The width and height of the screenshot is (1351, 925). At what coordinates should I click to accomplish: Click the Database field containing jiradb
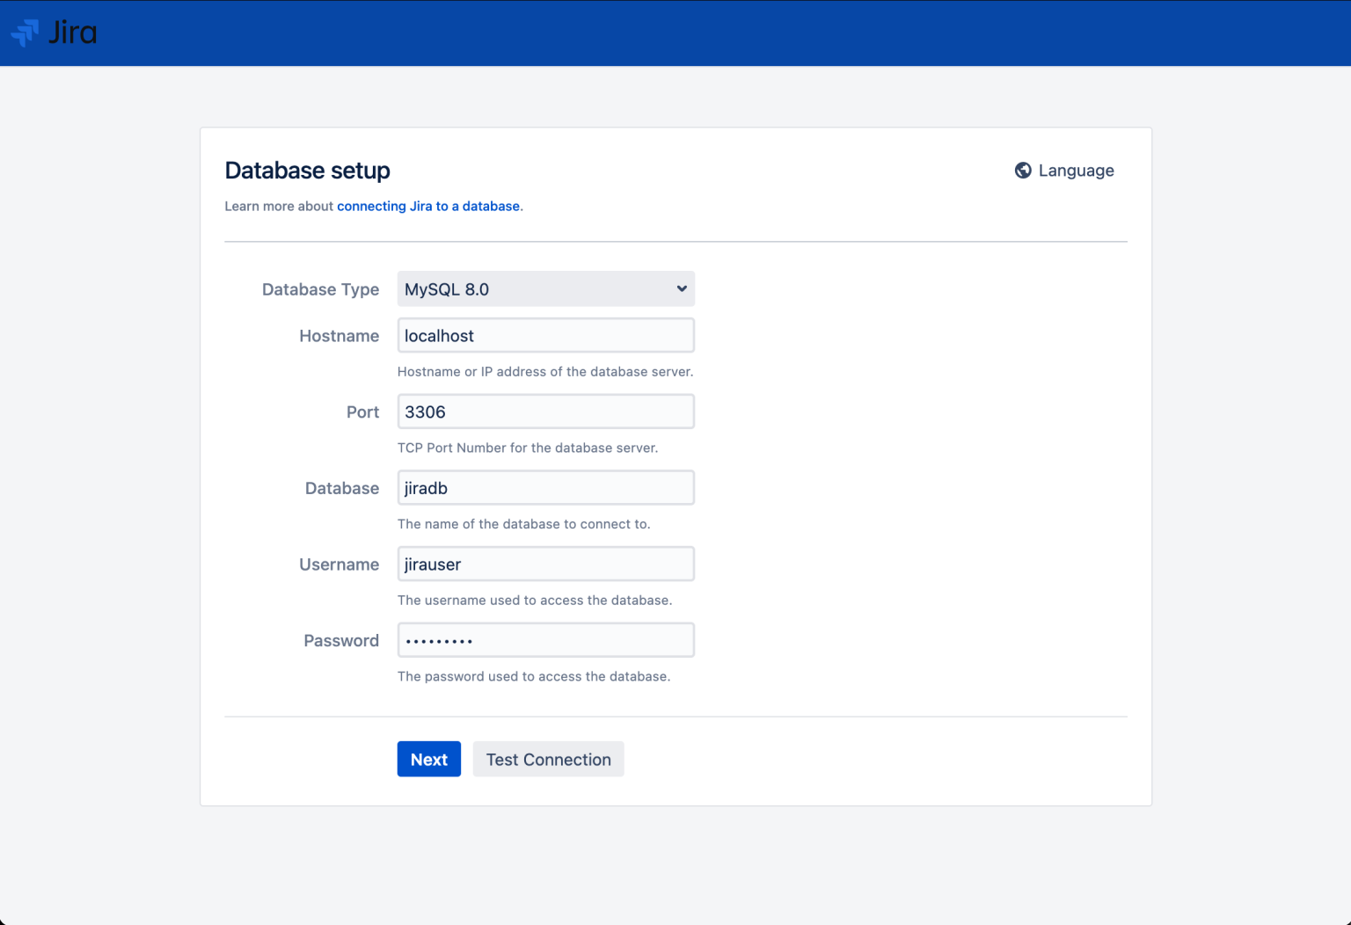click(x=545, y=487)
